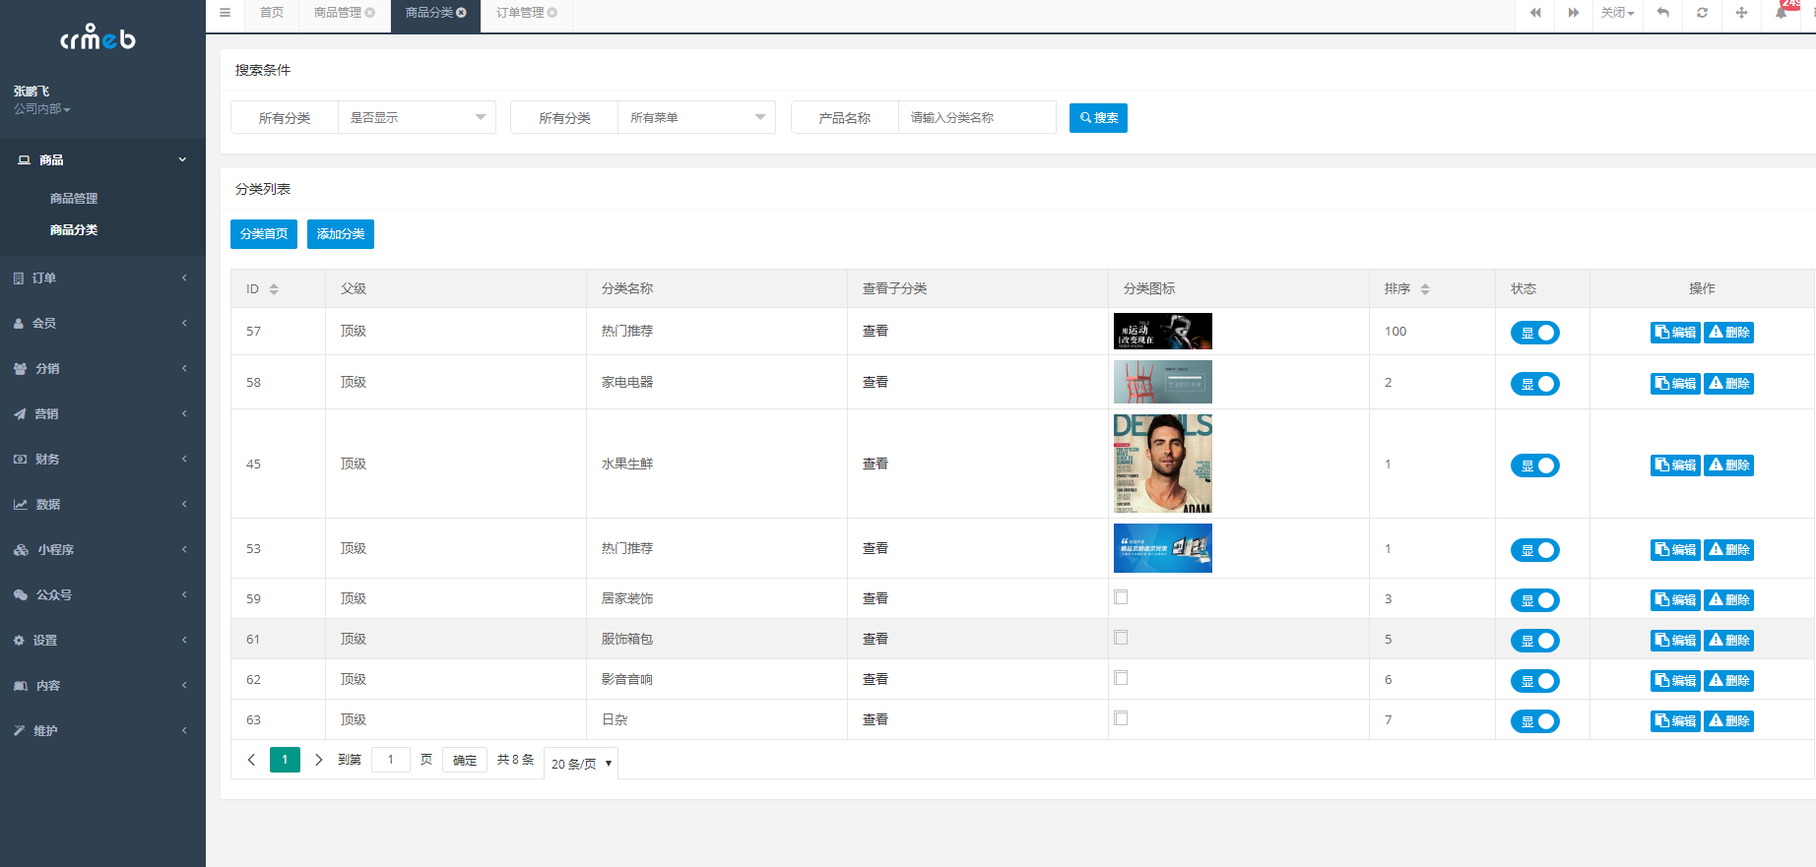Click the 请输入分类名称 input field
This screenshot has height=867, width=1816.
coord(977,117)
